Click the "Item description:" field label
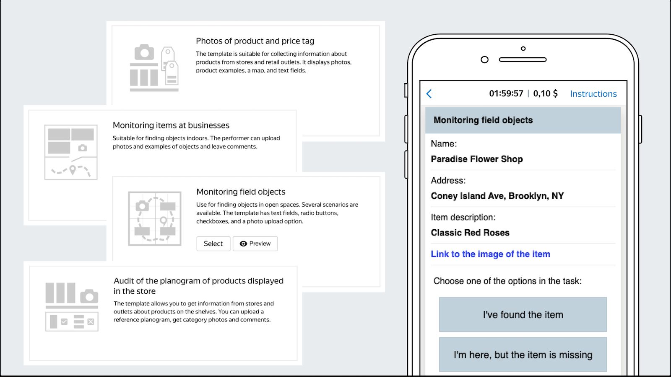The height and width of the screenshot is (377, 671). pos(463,217)
